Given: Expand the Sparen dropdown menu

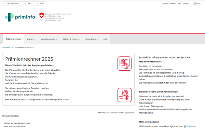Looking at the screenshot, I should click(x=31, y=39).
